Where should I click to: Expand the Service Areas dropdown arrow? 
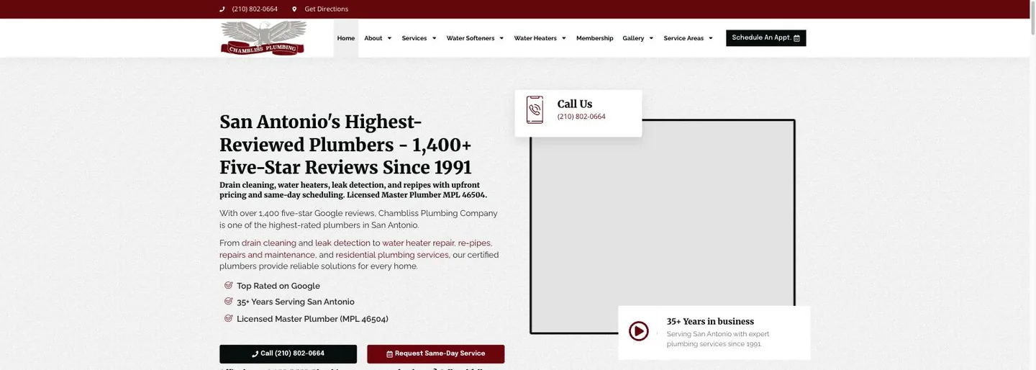pos(711,38)
